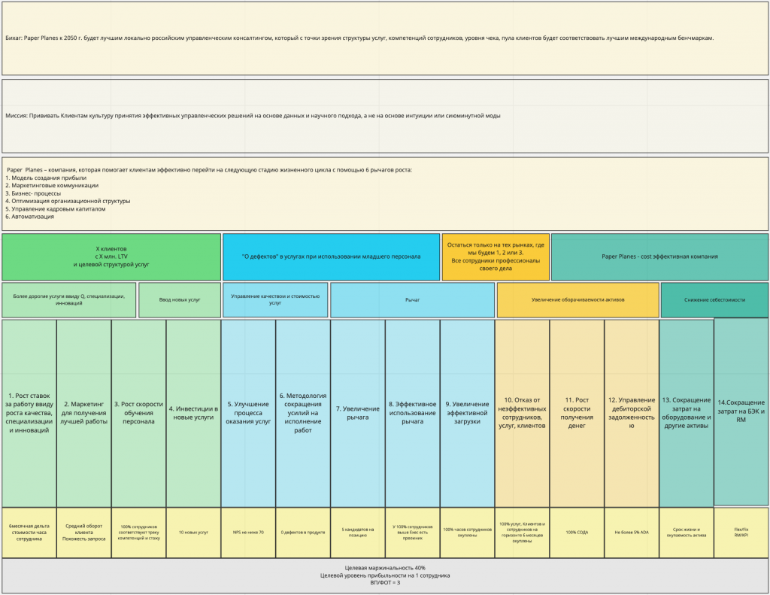Select the grey 'Целевая маржинальность 40%' footer block
Viewport: 770px width, 595px height.
coord(385,575)
